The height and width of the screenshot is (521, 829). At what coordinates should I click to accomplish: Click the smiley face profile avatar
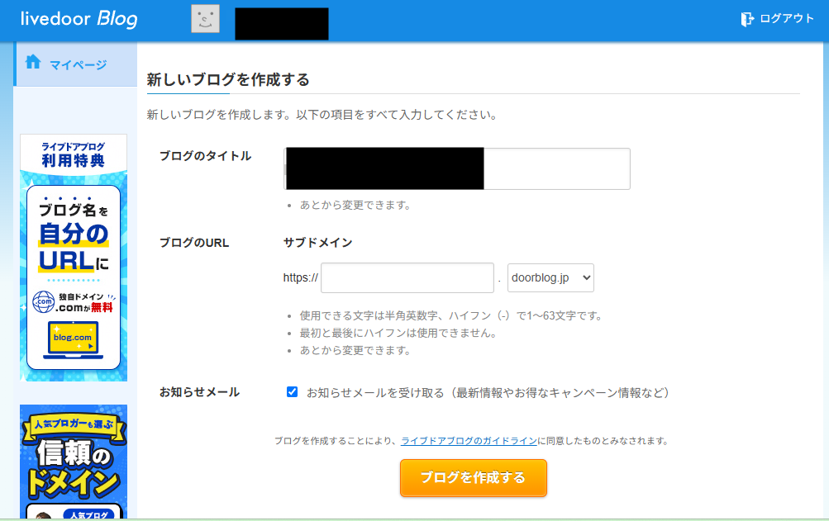point(205,19)
